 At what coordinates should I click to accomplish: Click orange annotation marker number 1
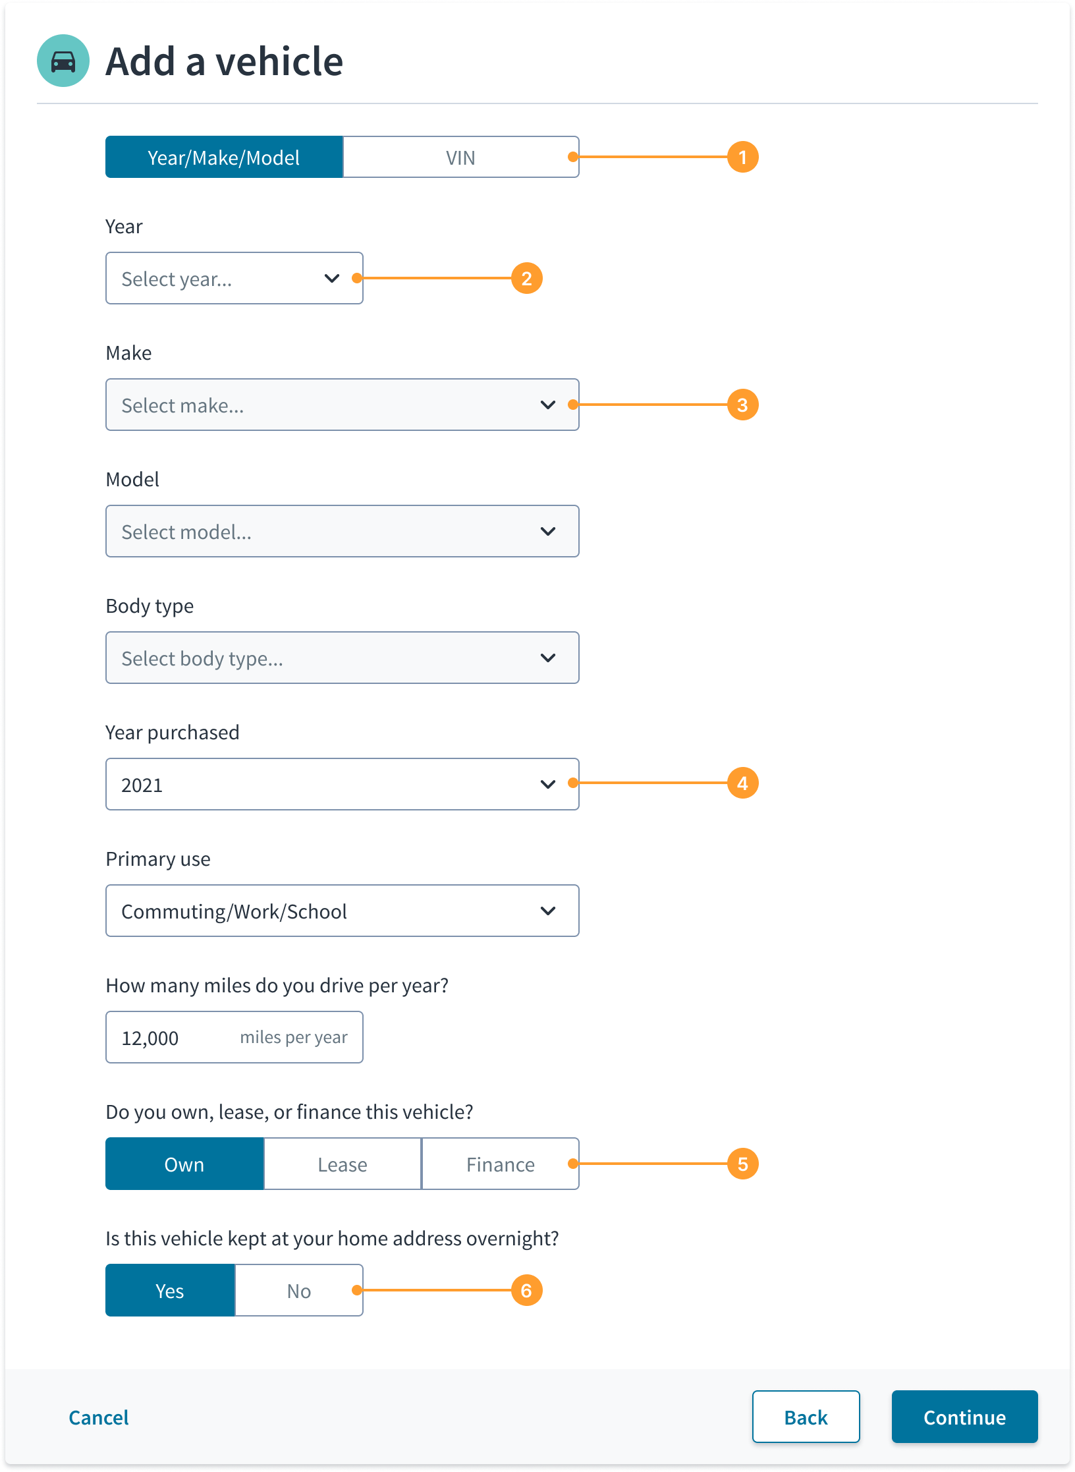742,157
